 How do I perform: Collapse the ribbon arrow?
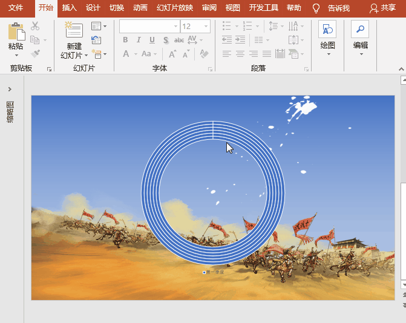[401, 69]
